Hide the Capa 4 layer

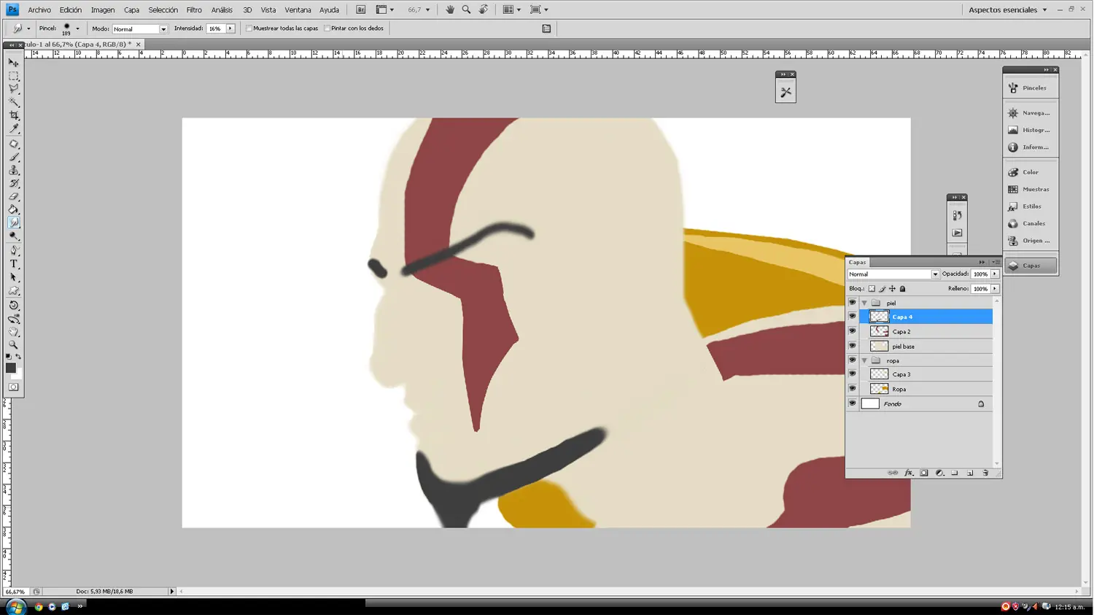852,316
